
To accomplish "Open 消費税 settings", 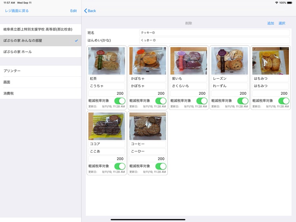I will tap(41, 93).
